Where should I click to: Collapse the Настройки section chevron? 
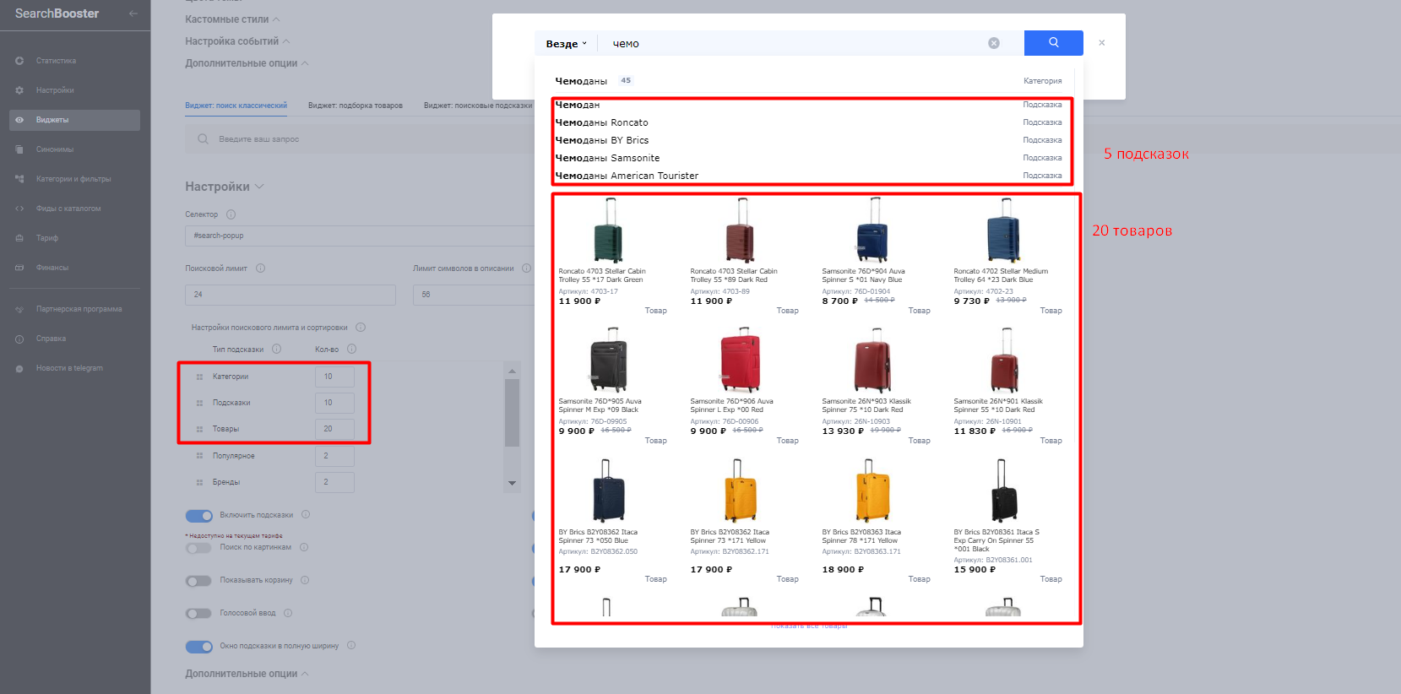(x=259, y=187)
